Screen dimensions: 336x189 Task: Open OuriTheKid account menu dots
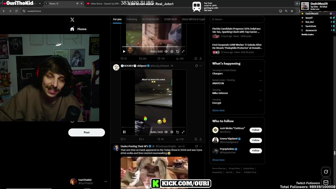pos(106,181)
